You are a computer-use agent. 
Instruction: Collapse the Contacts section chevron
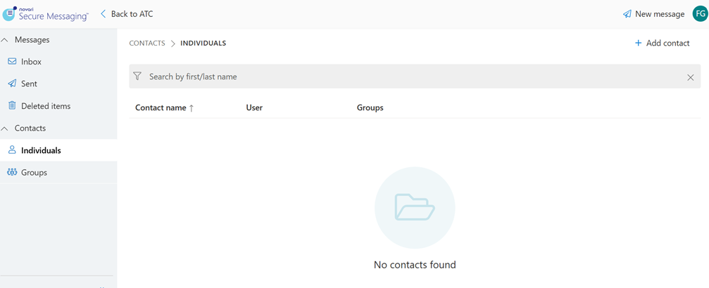tap(4, 129)
